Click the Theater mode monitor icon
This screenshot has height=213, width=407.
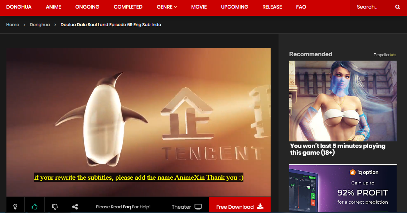[198, 207]
